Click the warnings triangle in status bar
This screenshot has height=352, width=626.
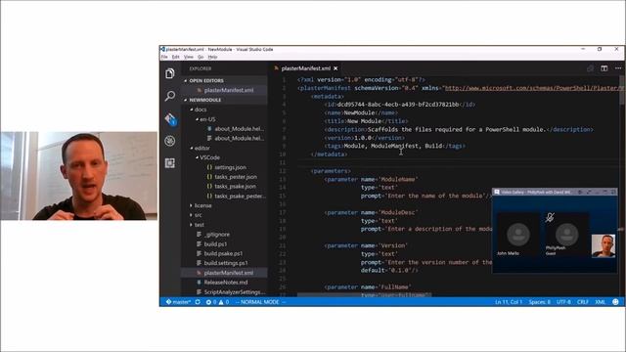(221, 302)
